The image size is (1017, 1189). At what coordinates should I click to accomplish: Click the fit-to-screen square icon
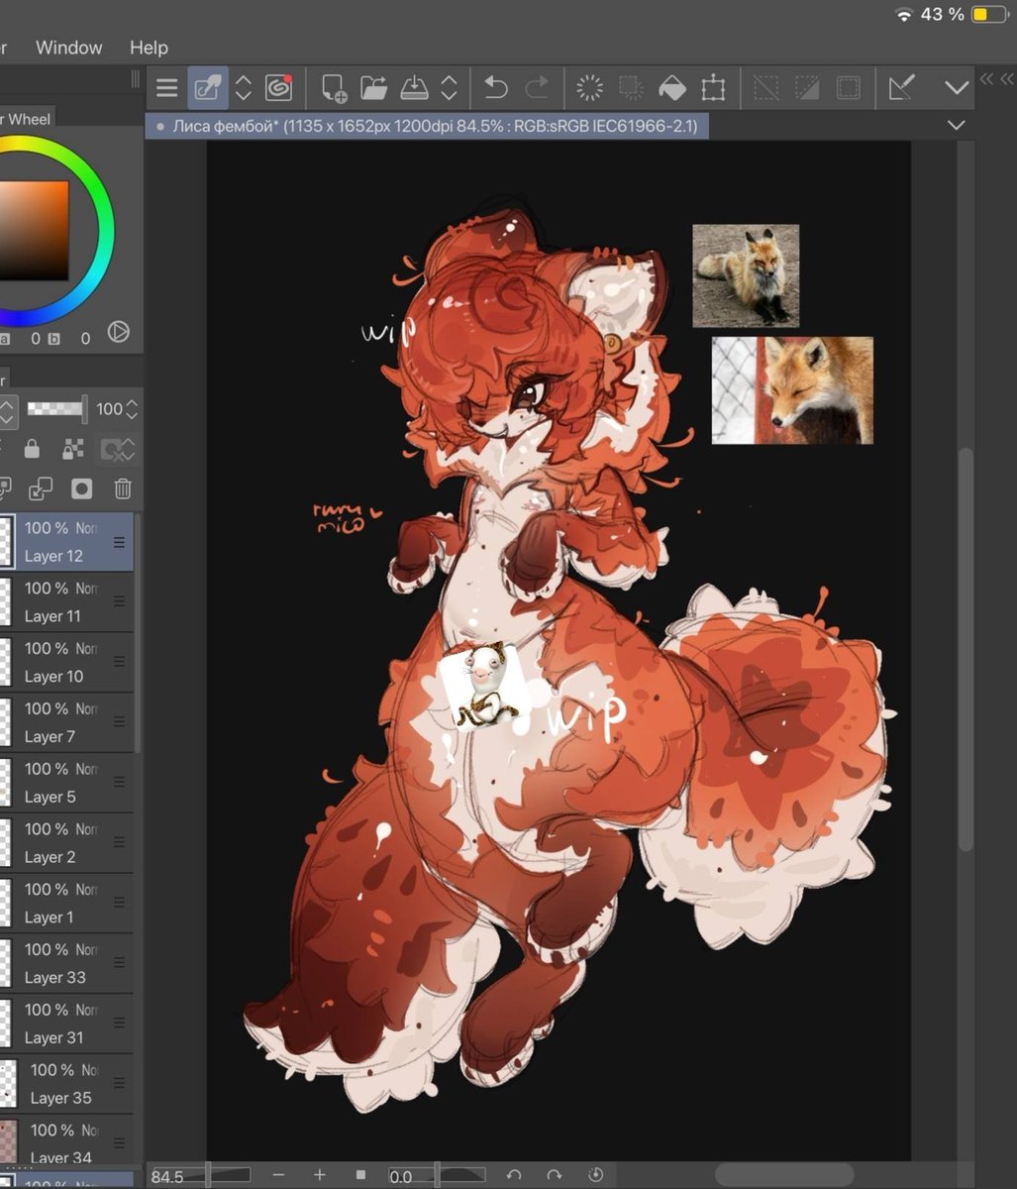[x=360, y=1175]
